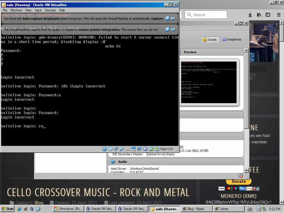
Task: Click the Windows DirectSound host driver value
Action: coord(144,169)
